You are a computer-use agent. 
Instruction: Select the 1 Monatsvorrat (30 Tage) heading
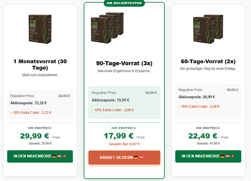(x=40, y=65)
